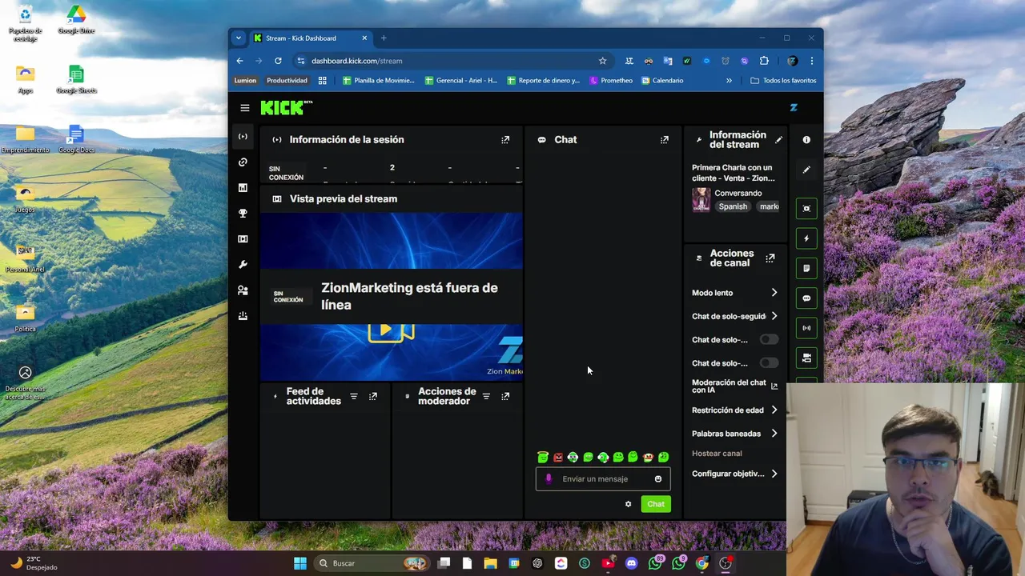Click the ZionMarketing avatar in Kick header
Viewport: 1025px width, 576px height.
pos(794,107)
